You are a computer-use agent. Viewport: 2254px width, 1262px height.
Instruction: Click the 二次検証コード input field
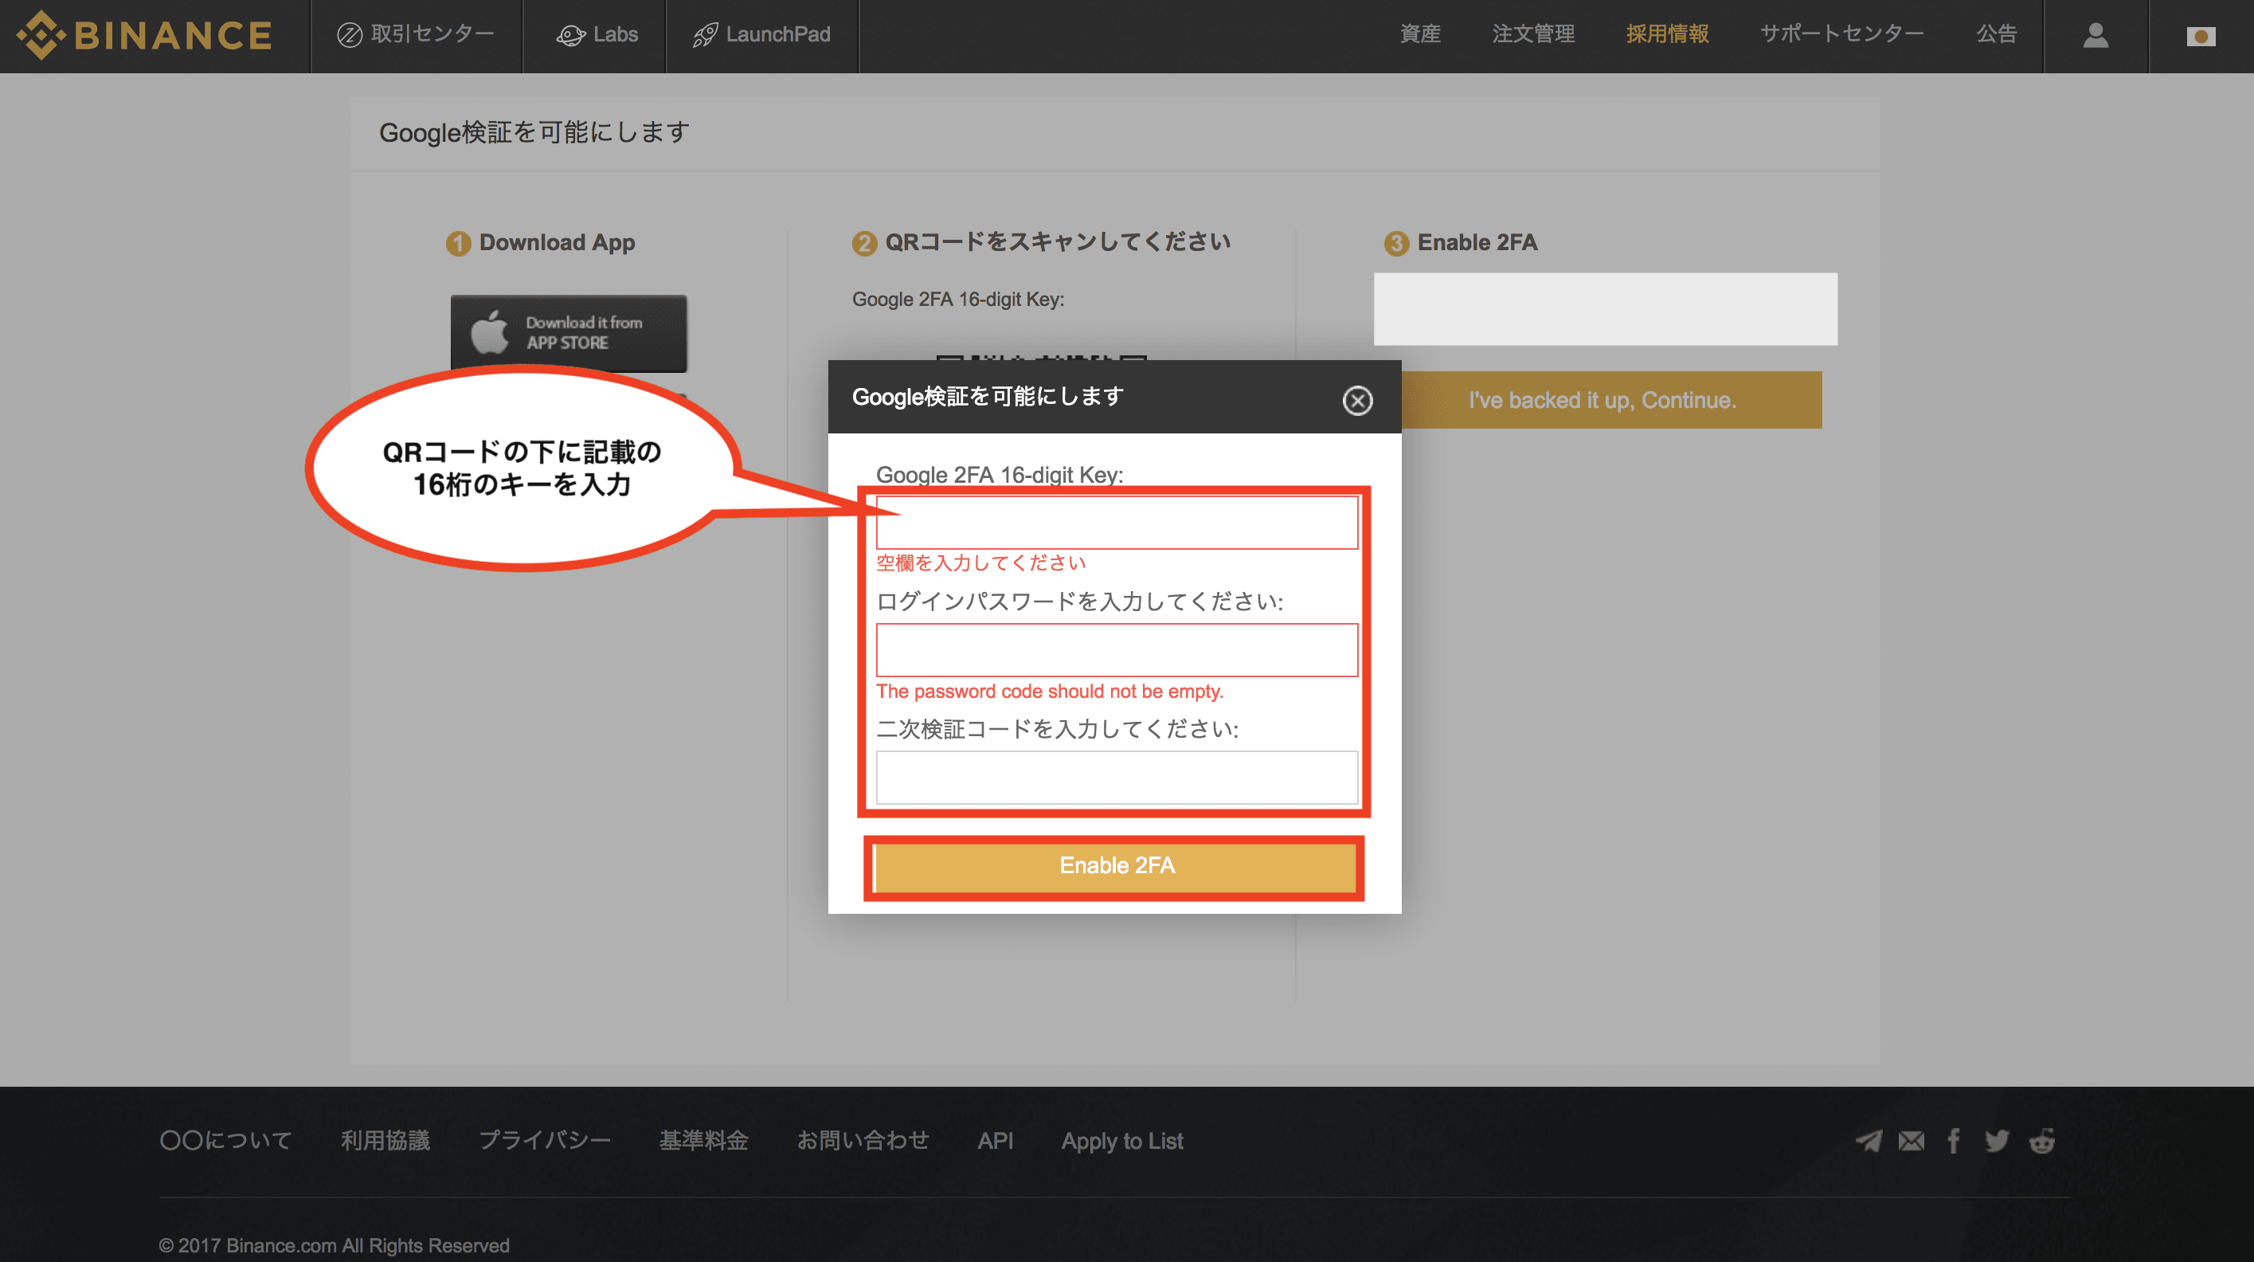1117,776
